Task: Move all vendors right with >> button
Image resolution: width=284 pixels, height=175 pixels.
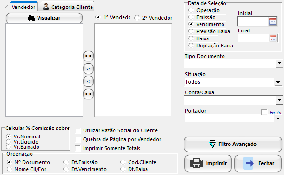Action: [x=88, y=56]
